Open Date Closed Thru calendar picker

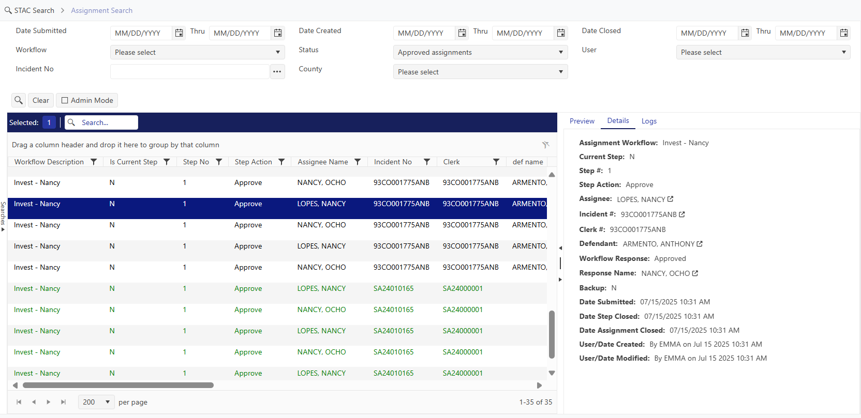[844, 33]
